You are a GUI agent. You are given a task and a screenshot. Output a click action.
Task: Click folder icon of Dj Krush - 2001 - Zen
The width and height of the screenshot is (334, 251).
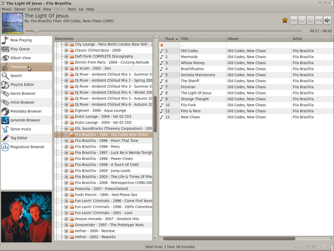tap(72, 69)
